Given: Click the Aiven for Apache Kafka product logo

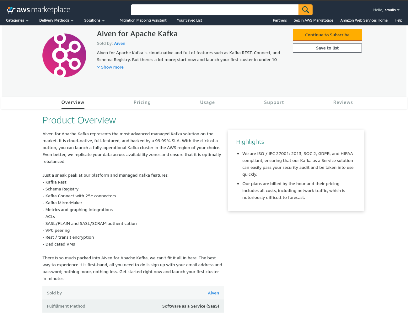Looking at the screenshot, I should 64,55.
